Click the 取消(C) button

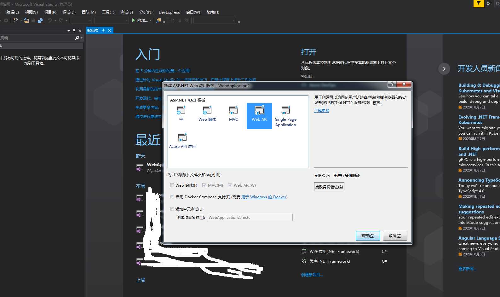click(395, 236)
